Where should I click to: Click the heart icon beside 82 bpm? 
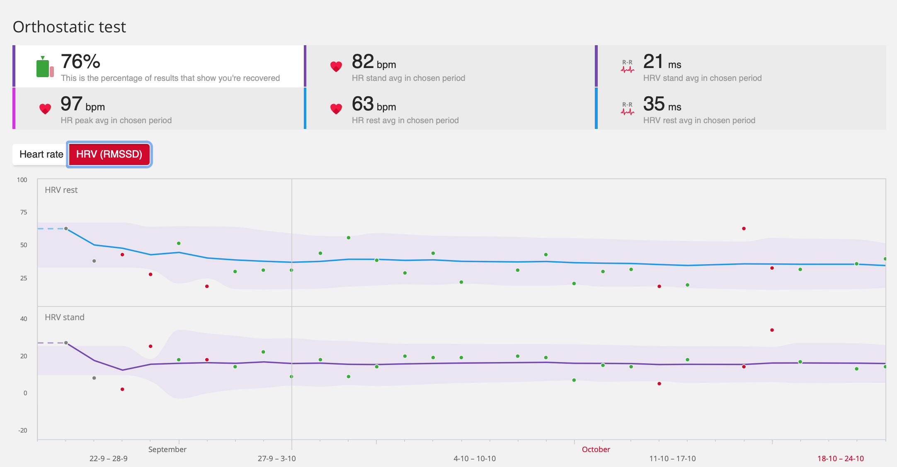(336, 66)
